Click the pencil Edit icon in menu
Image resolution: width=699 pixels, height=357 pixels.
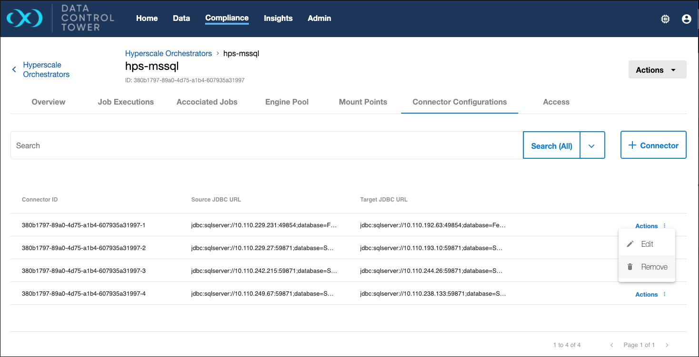630,244
